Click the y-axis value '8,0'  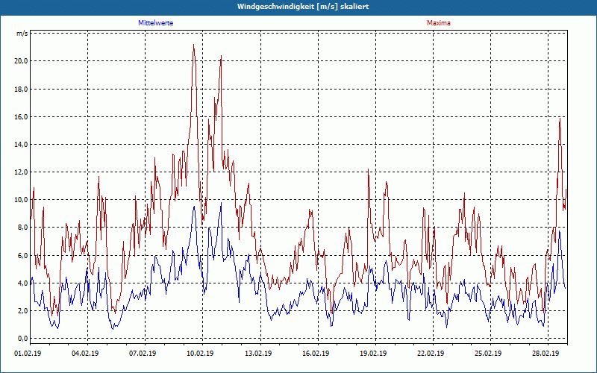(22, 228)
